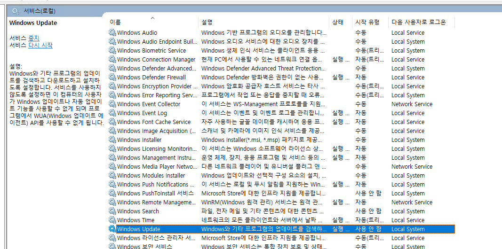Select the Windows Audio service name
Screen dimensions: 502x249
137,32
